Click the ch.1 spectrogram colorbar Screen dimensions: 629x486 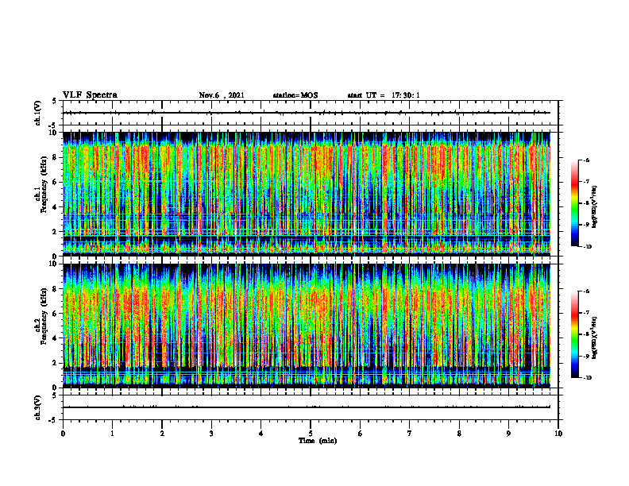click(x=574, y=203)
